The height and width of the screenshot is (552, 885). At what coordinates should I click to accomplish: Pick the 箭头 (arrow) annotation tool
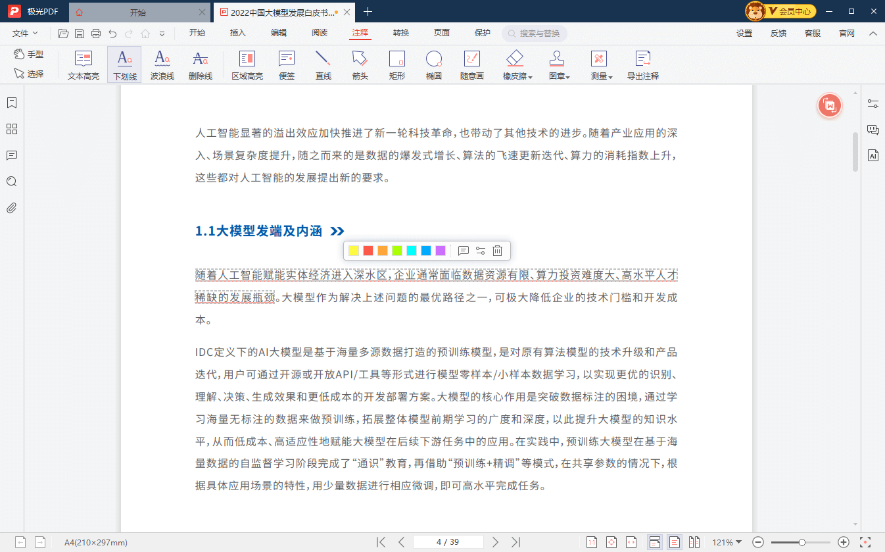[x=359, y=64]
